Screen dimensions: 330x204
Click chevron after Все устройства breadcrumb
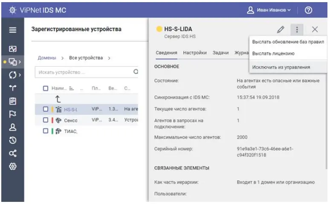pos(109,58)
